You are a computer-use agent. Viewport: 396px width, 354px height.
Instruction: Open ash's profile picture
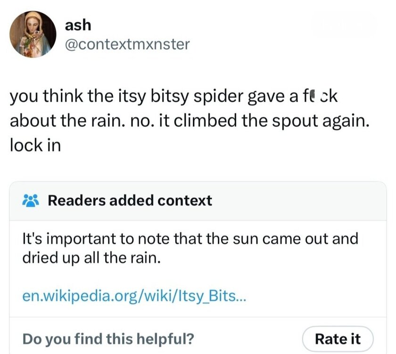pos(33,34)
